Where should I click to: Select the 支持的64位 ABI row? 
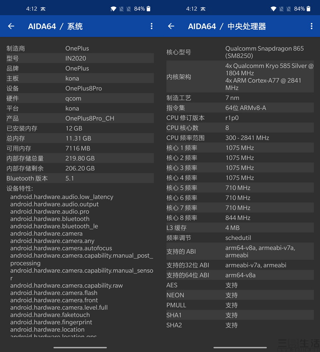[240, 275]
